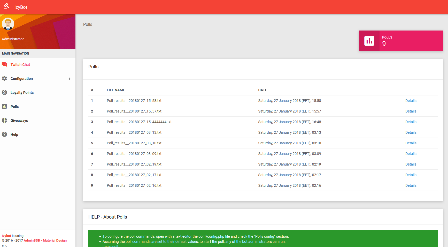Click the bar chart icon in pink Polls card
The image size is (448, 247).
369,41
